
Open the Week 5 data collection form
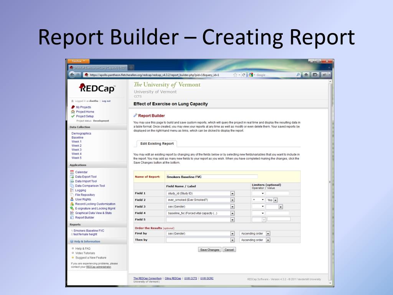click(x=76, y=158)
